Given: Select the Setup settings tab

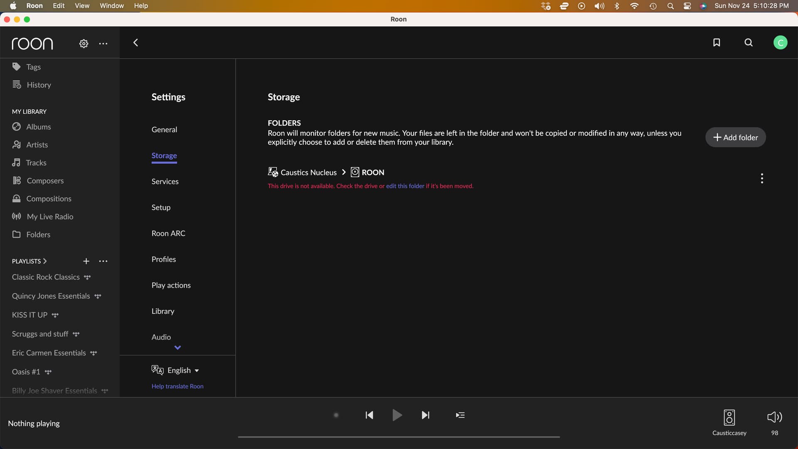Looking at the screenshot, I should coord(161,207).
